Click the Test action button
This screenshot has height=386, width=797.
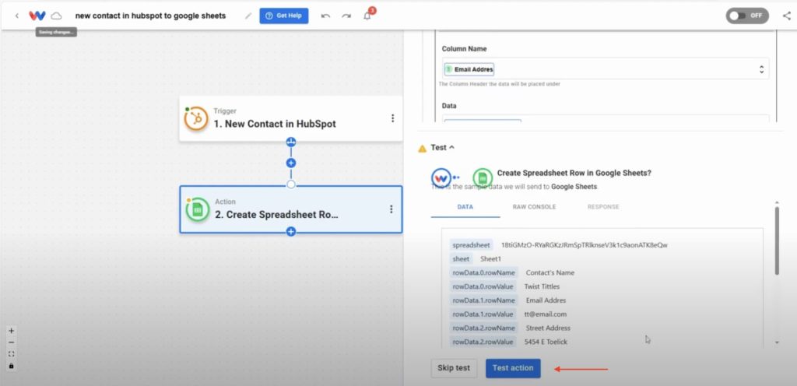tap(513, 368)
